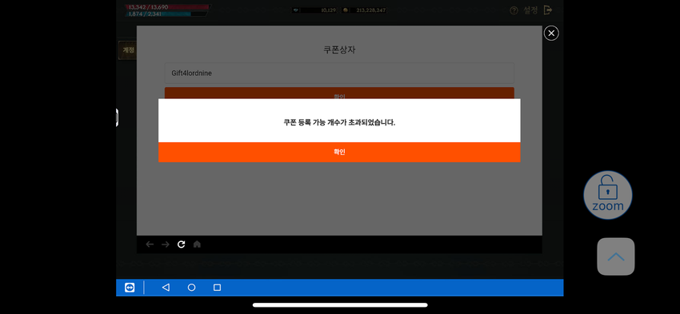Confirm the orange 확인 button in the alert dialog
680x314 pixels.
coord(339,152)
